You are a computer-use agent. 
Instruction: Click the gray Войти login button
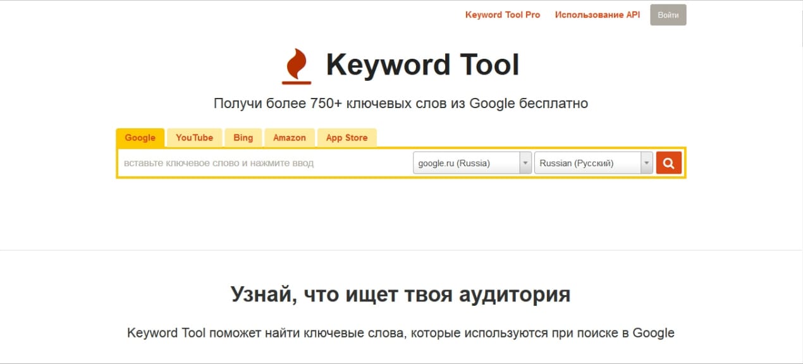(x=668, y=15)
